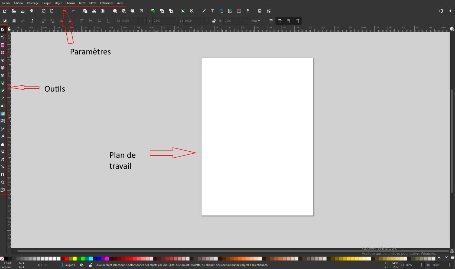Toggle layer visibility eye for Calque 1
This screenshot has width=455, height=269.
[82, 265]
